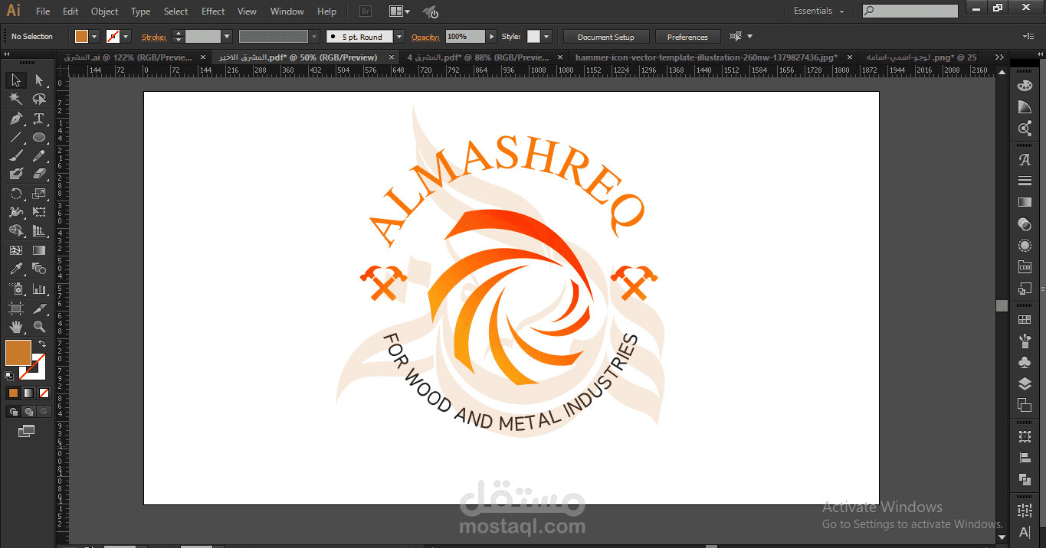The height and width of the screenshot is (548, 1046).
Task: Select the Rotate tool
Action: click(15, 194)
